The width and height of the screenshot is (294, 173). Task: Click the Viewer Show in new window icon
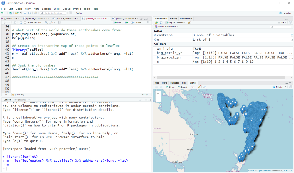click(x=205, y=87)
